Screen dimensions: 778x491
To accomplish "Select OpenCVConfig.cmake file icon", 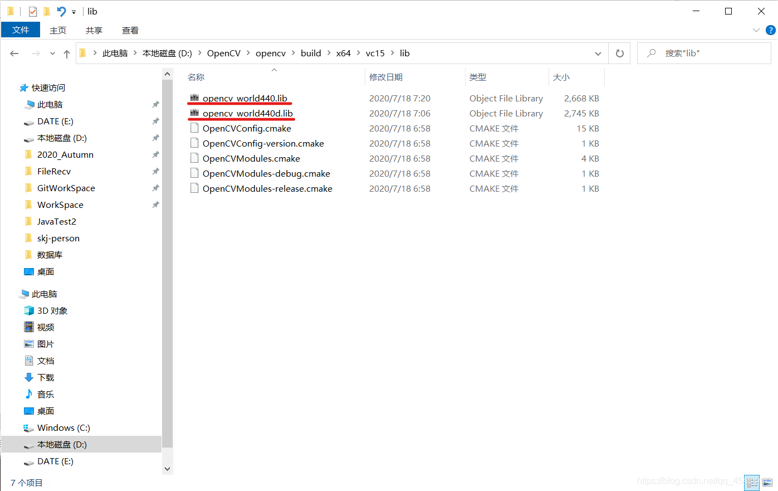I will pos(194,128).
